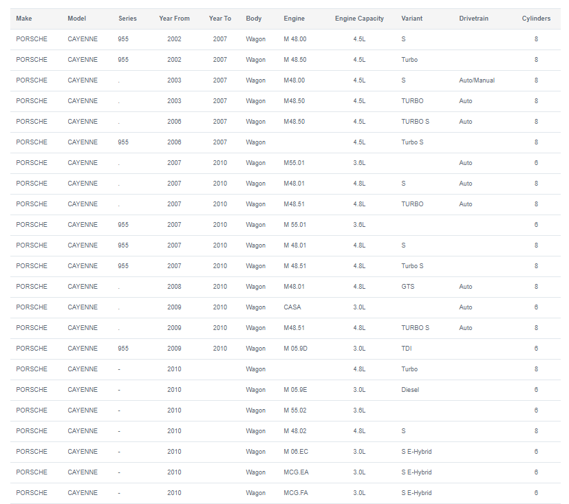The image size is (569, 504).
Task: Click the Body column header
Action: [254, 19]
